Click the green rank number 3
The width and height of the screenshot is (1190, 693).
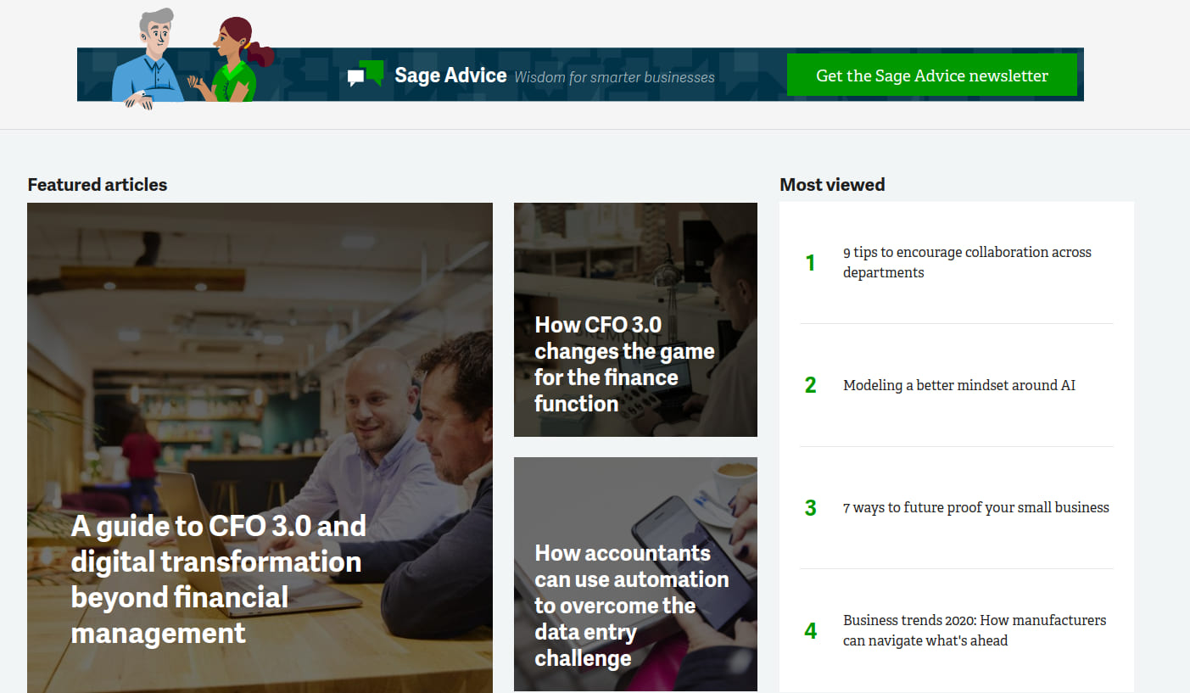point(810,508)
